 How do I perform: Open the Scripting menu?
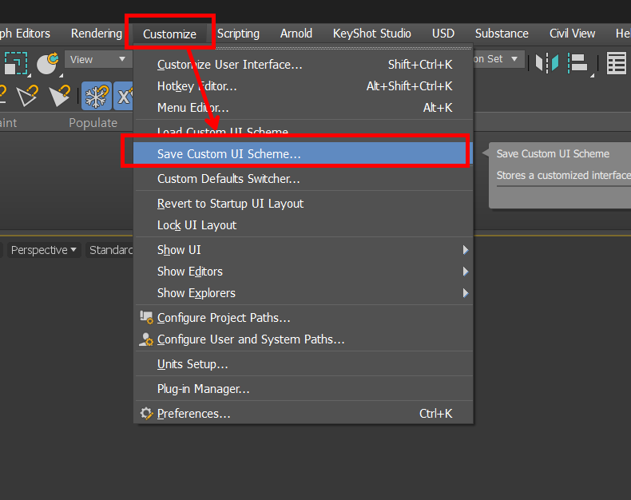click(238, 34)
